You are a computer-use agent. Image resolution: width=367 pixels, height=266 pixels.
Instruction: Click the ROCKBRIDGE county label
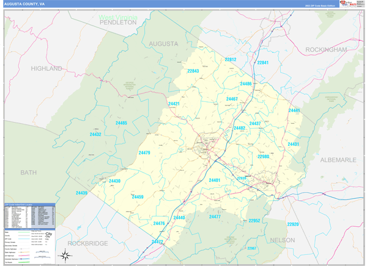(x=87, y=243)
